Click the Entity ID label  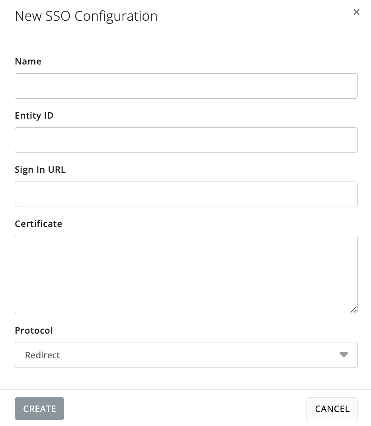click(x=34, y=115)
